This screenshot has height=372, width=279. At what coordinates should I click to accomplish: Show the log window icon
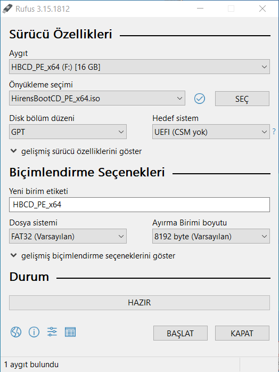pyautogui.click(x=70, y=332)
